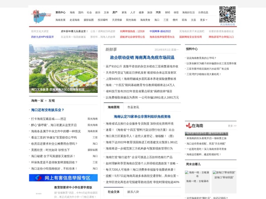Open the broken image under 吃在海南

click(207, 134)
